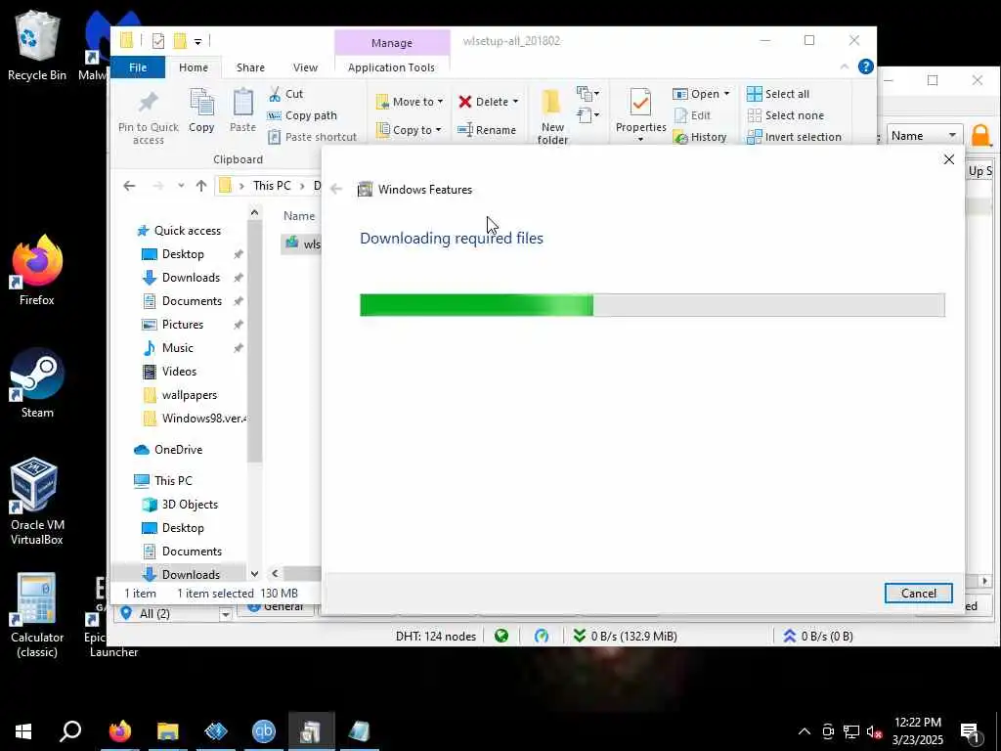Open Properties from the ribbon
Viewport: 1001px width, 751px height.
coord(640,113)
